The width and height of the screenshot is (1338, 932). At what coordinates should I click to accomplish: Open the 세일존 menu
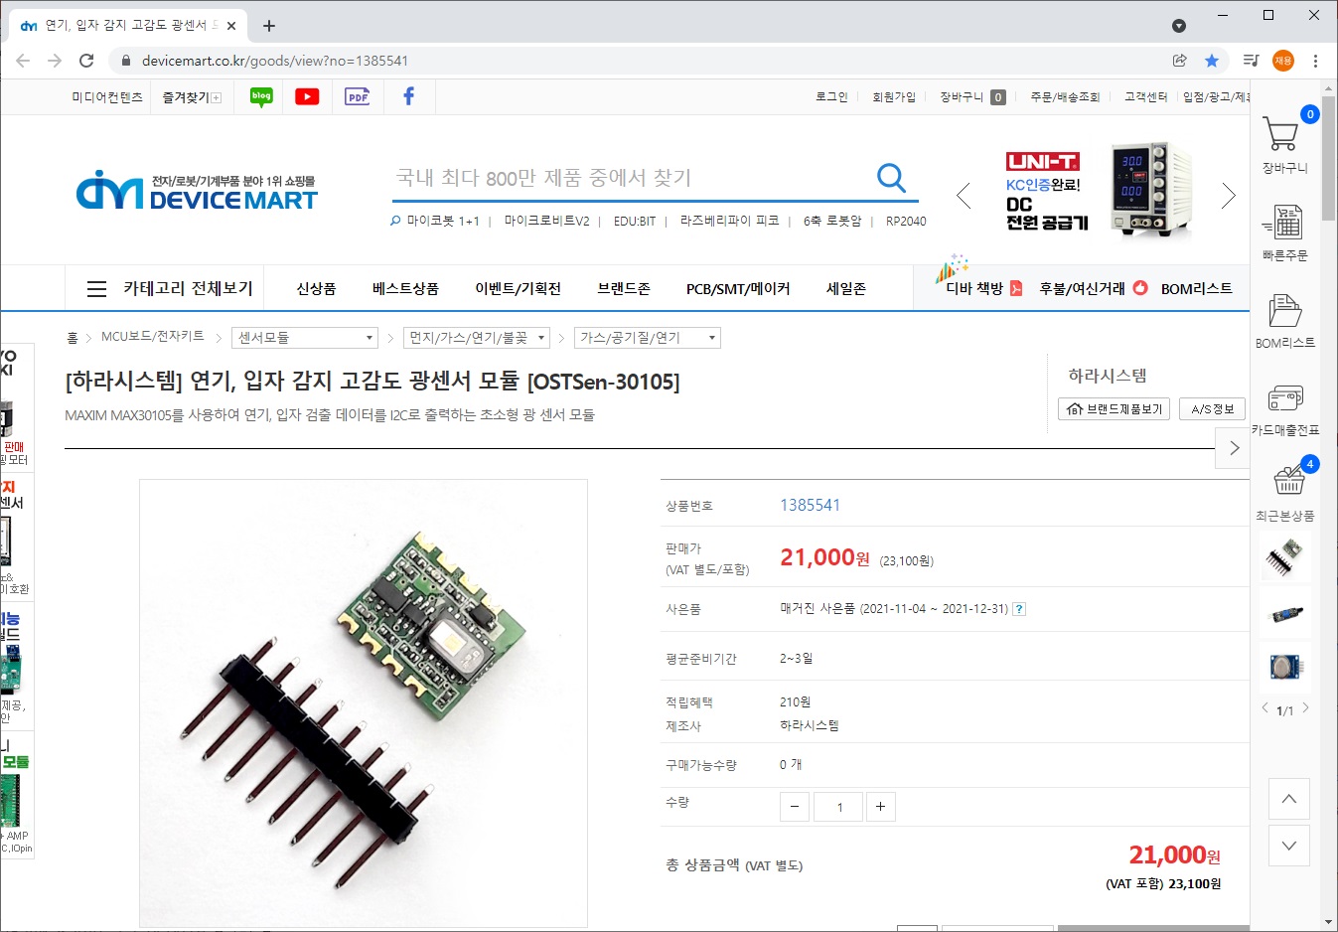846,288
